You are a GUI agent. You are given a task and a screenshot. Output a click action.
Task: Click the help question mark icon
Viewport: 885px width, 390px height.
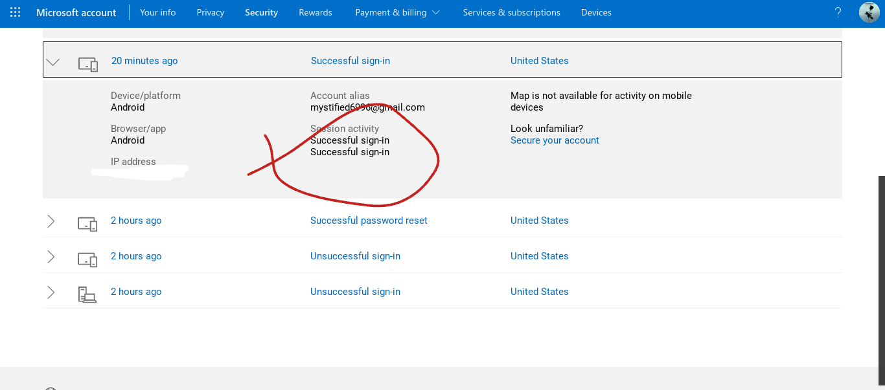pos(838,12)
